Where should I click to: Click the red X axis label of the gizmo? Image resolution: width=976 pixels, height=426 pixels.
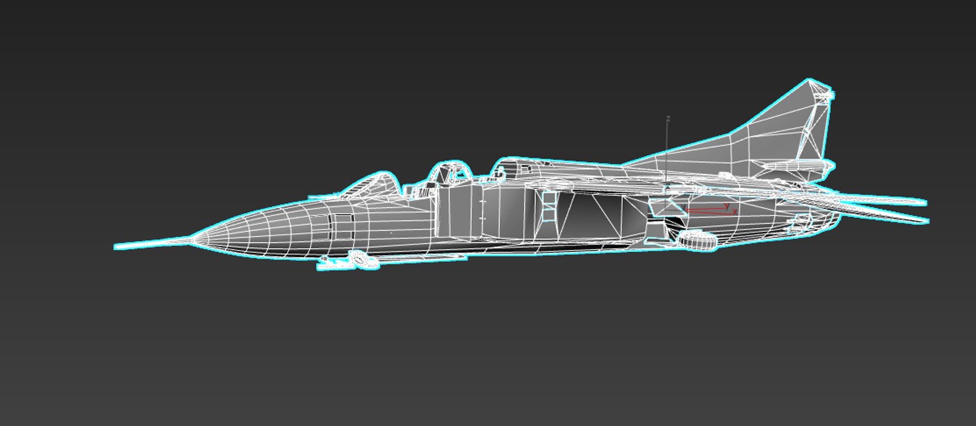pyautogui.click(x=735, y=211)
